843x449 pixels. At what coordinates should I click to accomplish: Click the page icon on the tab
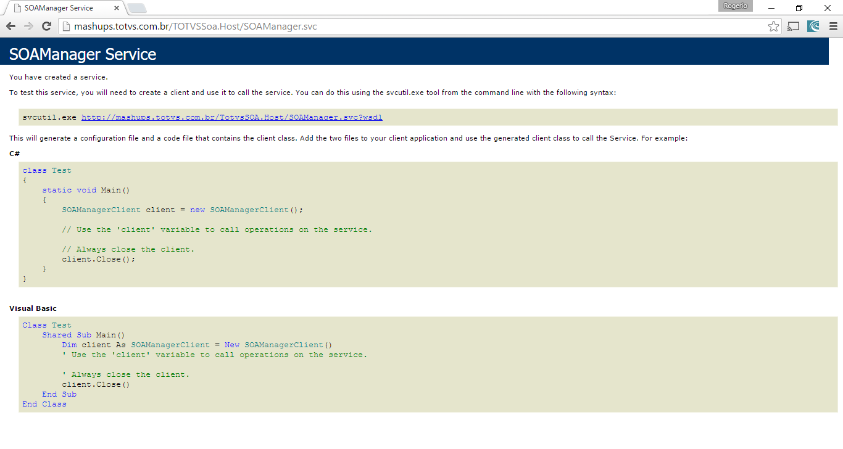click(x=17, y=8)
